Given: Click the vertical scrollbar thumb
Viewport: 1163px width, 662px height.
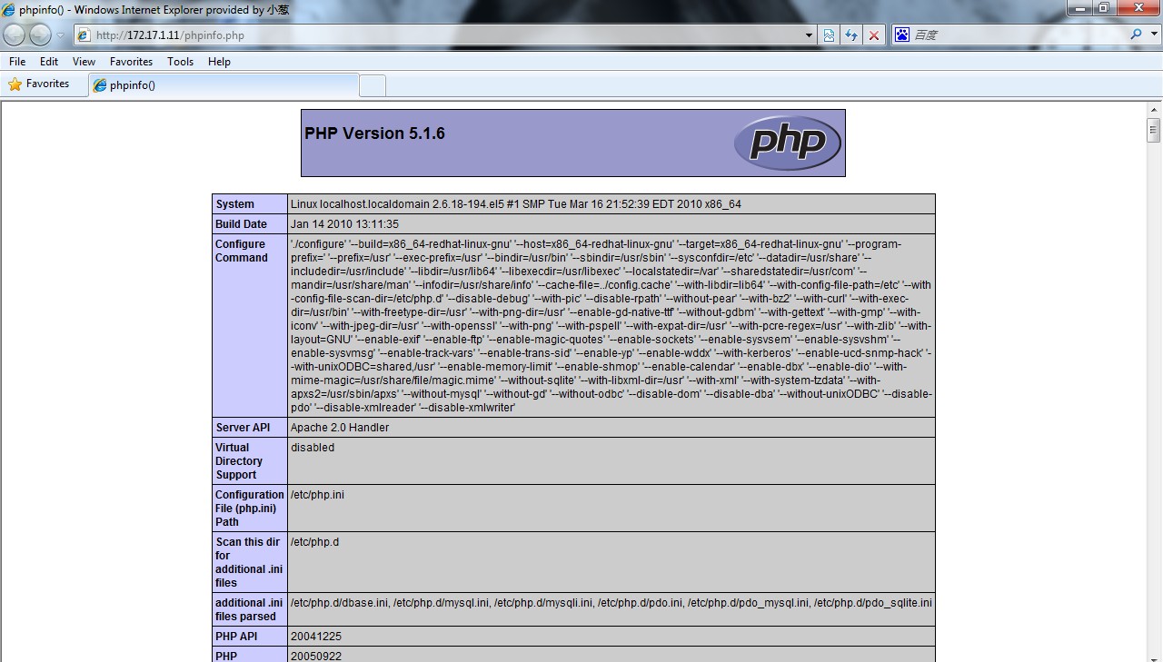Looking at the screenshot, I should [x=1154, y=131].
